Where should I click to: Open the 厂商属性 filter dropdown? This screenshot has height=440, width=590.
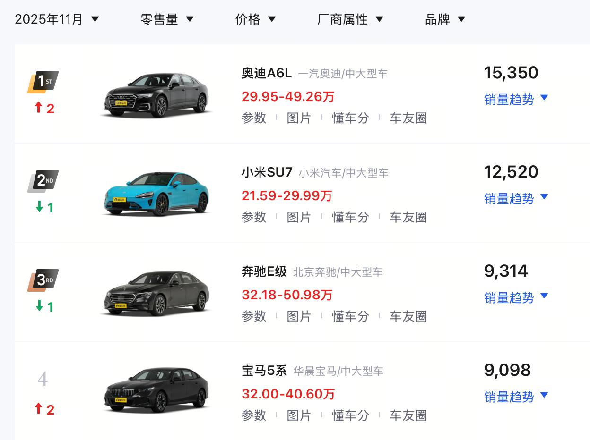[x=350, y=19]
